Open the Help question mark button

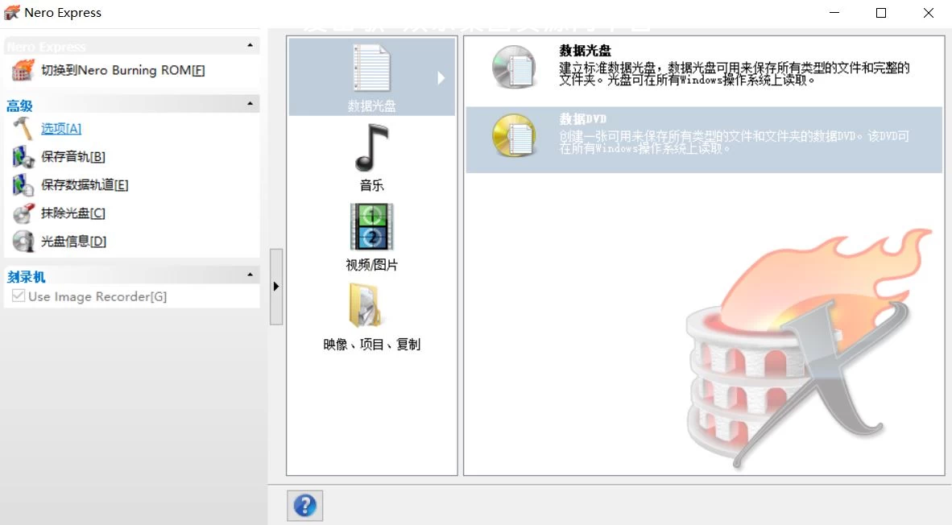coord(304,505)
